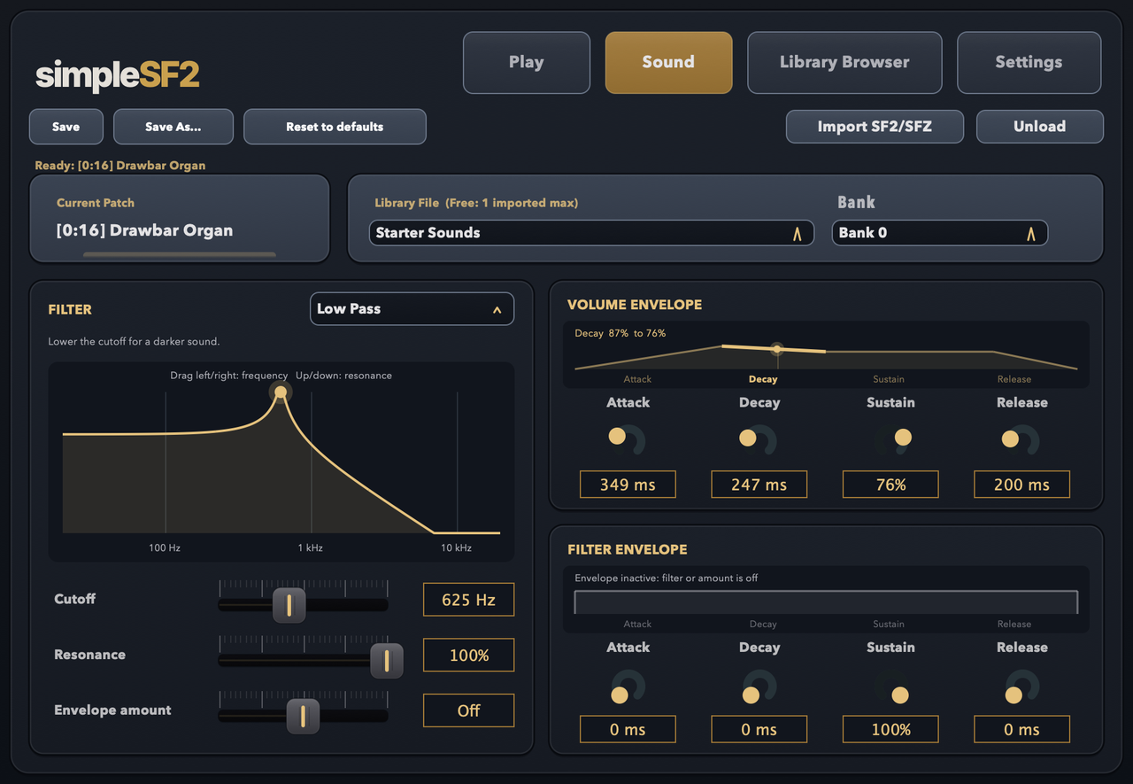Viewport: 1133px width, 784px height.
Task: Click the 'FILTER ENVELOPE' heading
Action: [628, 550]
